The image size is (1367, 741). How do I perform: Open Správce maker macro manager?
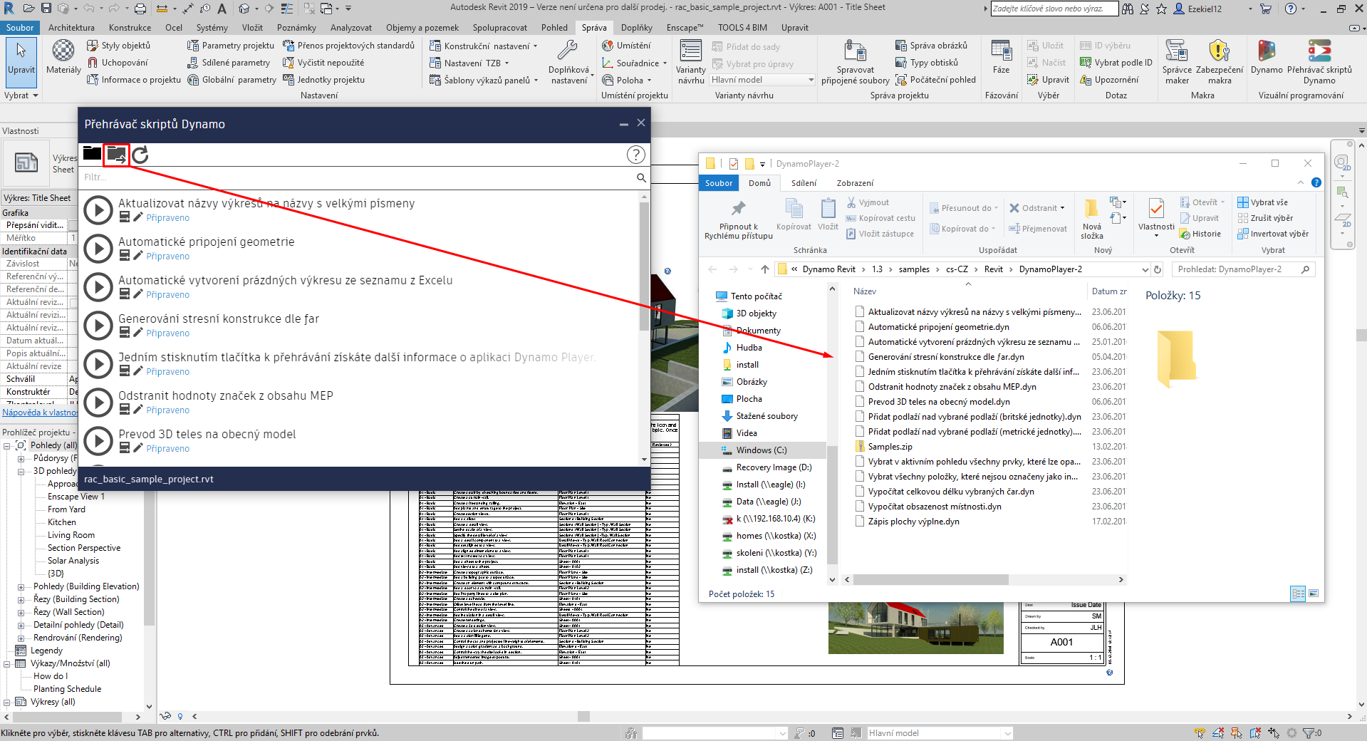coord(1177,61)
